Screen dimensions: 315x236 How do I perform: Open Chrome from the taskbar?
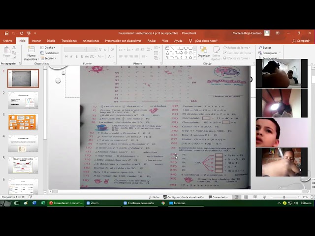pyautogui.click(x=163, y=203)
